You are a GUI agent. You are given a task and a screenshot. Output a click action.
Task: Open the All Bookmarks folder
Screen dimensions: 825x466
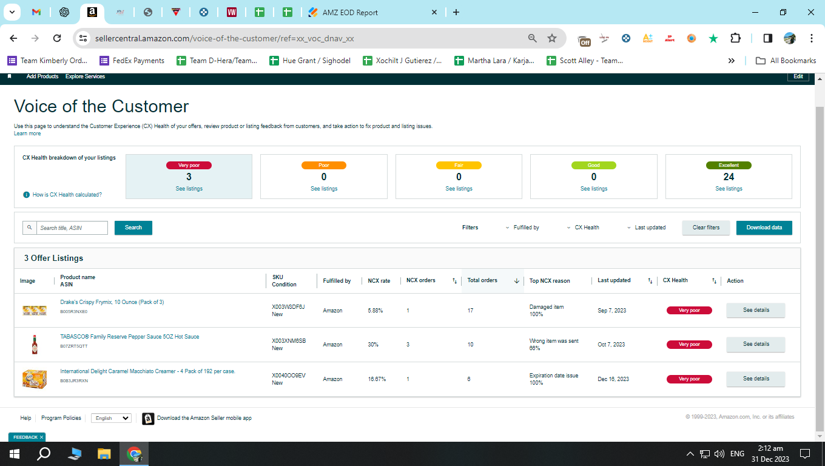tap(786, 61)
